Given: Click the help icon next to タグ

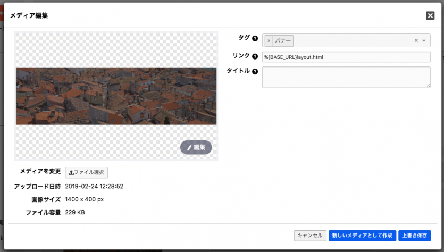Looking at the screenshot, I should (x=255, y=39).
